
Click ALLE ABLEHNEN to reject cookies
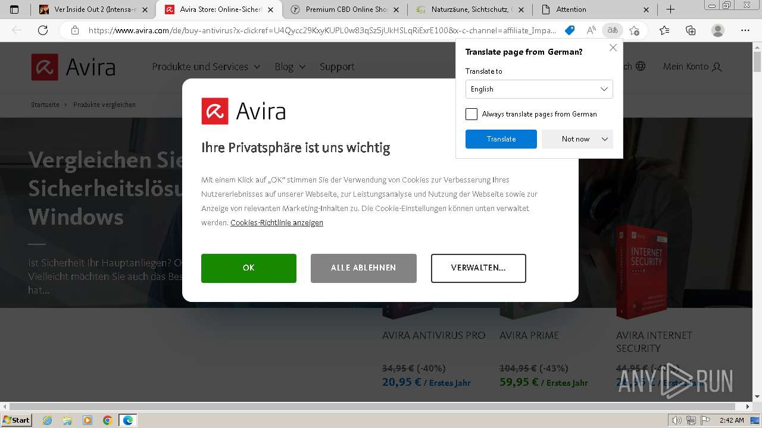tap(364, 268)
